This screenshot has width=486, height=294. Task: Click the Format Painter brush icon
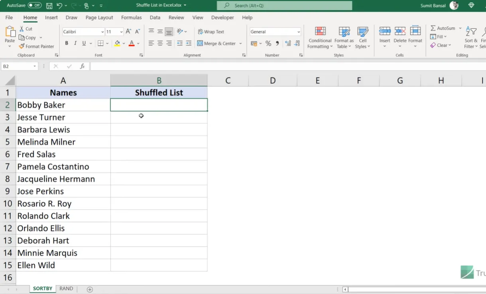[22, 47]
